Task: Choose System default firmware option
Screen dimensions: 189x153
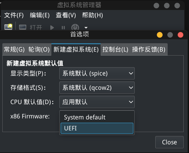Action: click(x=97, y=117)
